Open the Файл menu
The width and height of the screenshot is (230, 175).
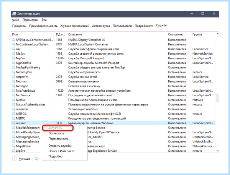[16, 20]
